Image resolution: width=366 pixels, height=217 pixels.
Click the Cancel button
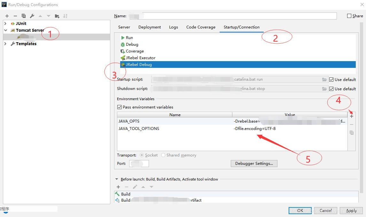326,211
